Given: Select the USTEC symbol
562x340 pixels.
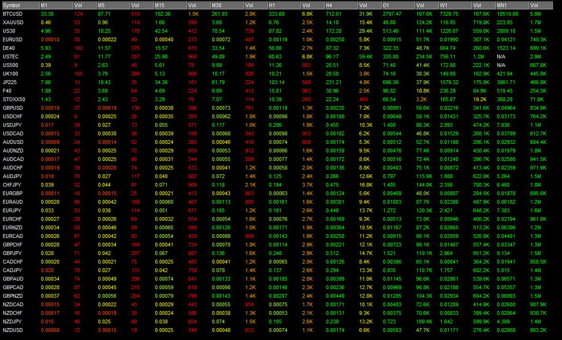Looking at the screenshot, I should pos(10,57).
